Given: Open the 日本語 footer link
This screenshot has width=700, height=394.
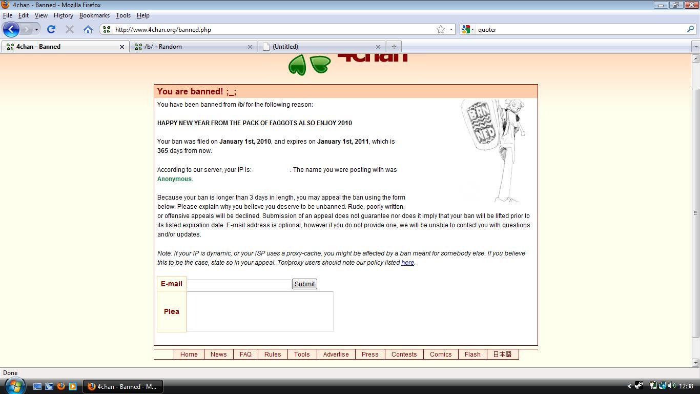Looking at the screenshot, I should tap(502, 354).
